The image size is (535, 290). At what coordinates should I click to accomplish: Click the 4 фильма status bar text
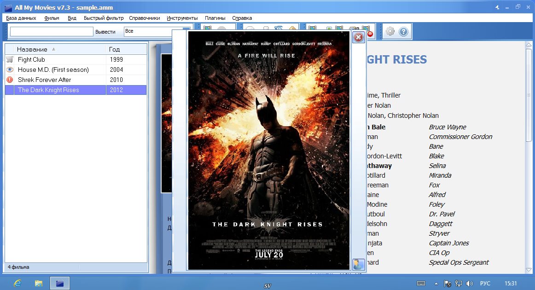pos(18,267)
